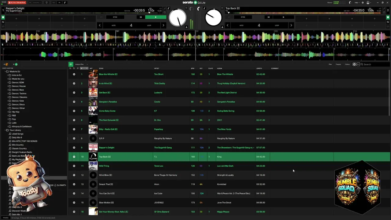The height and width of the screenshot is (220, 391).
Task: Expand the Intro to DJ folder
Action: [x=8, y=75]
